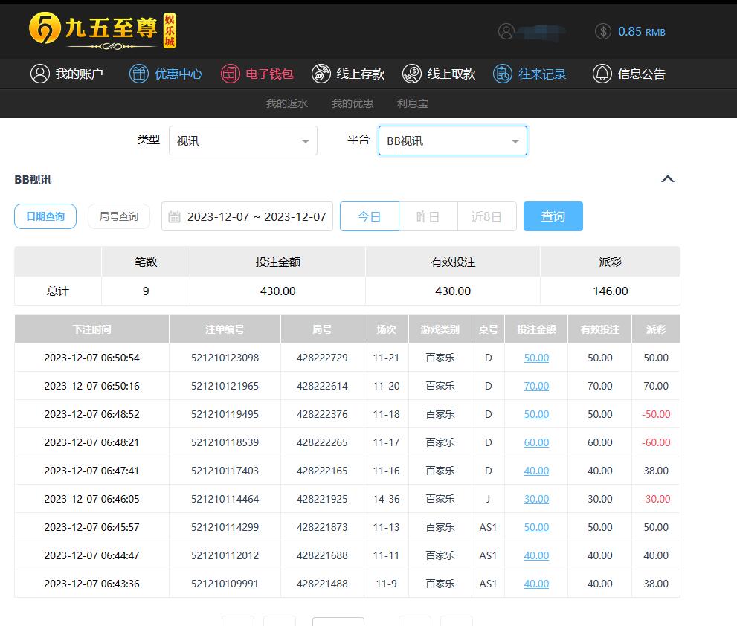
Task: Select 利息宝 submenu item
Action: 412,103
